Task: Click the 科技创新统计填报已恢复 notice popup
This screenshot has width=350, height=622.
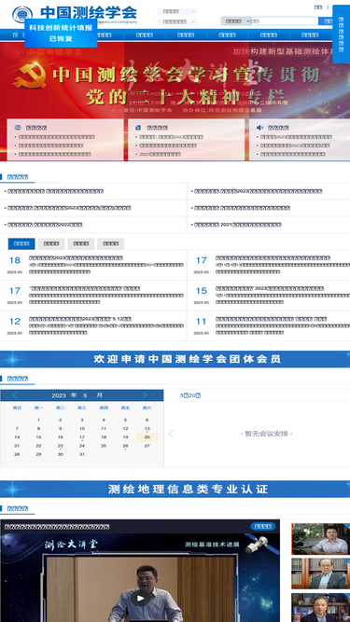Action: coord(61,33)
